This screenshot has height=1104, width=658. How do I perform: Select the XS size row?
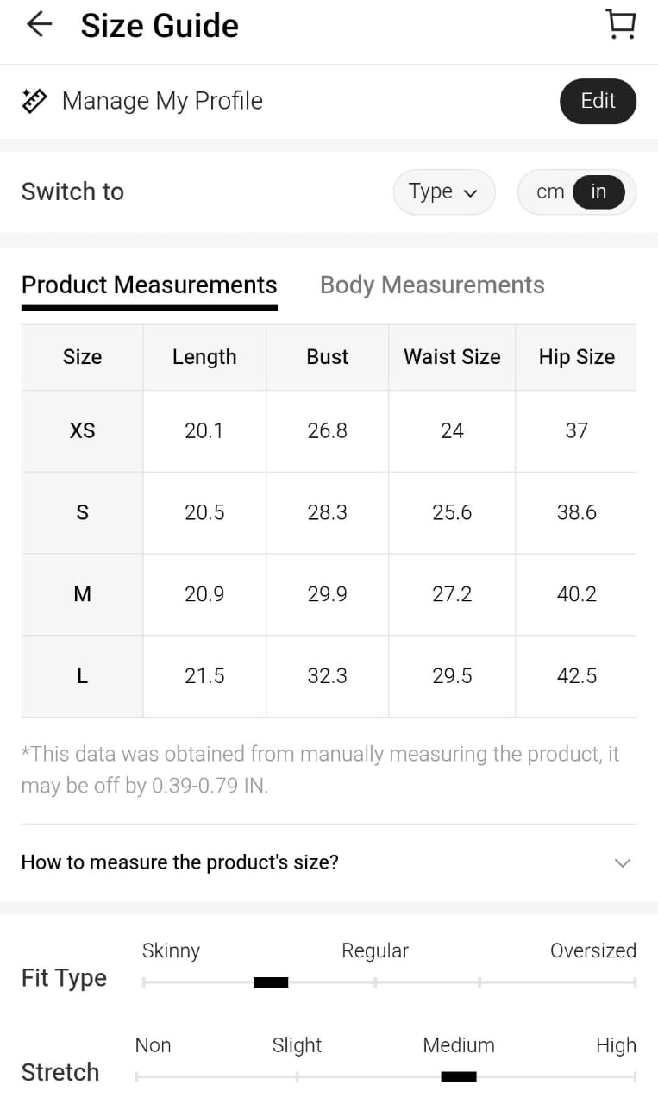pyautogui.click(x=83, y=430)
